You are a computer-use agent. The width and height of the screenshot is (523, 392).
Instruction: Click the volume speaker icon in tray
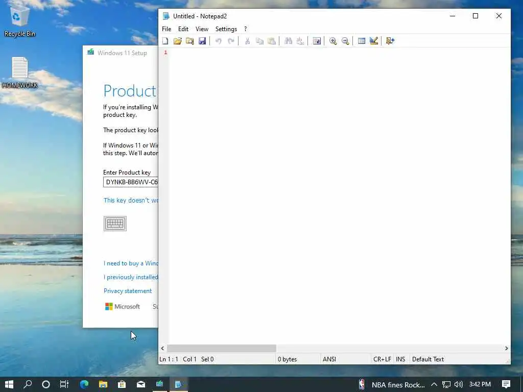tap(459, 384)
